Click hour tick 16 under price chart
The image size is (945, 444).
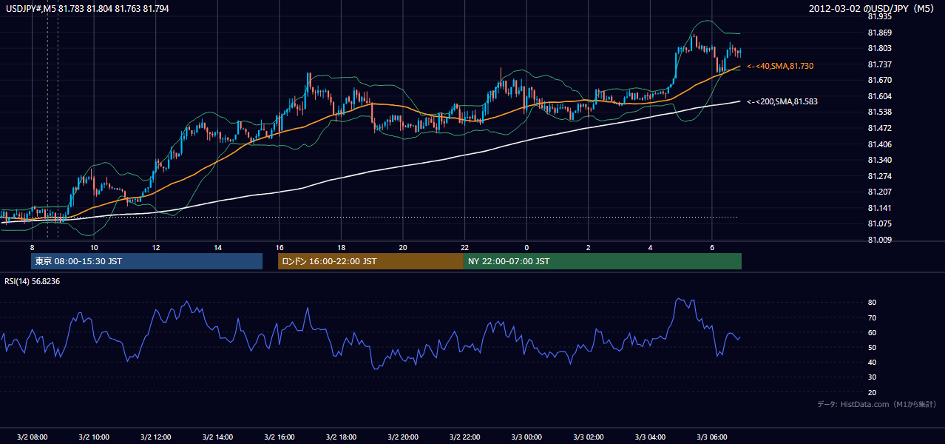coord(279,247)
